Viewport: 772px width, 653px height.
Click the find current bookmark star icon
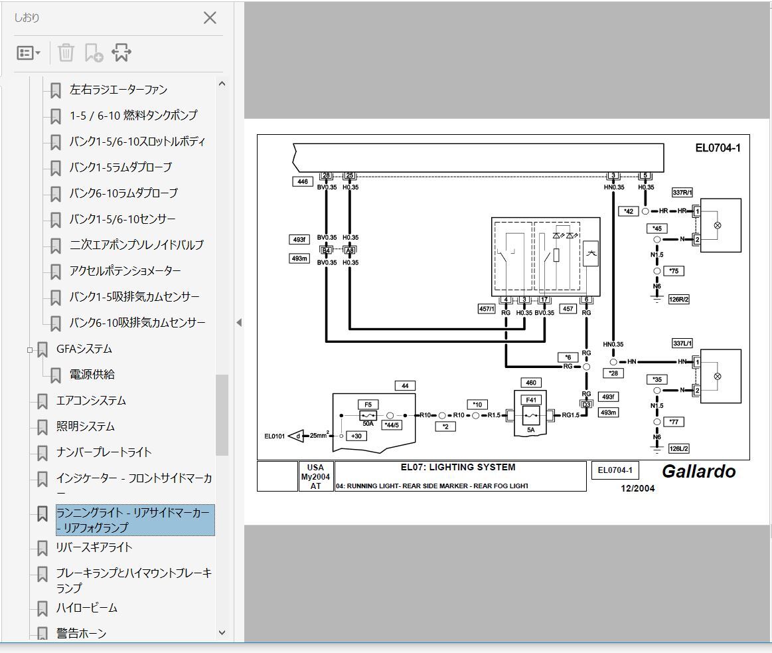[121, 52]
